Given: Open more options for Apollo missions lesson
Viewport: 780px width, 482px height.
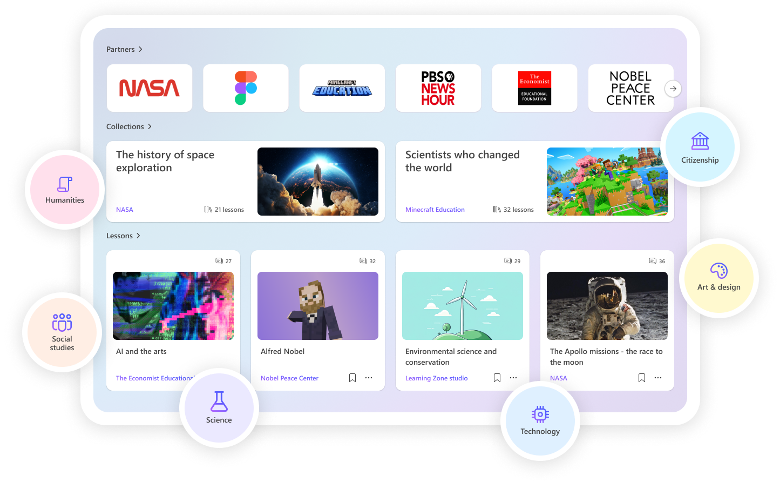Looking at the screenshot, I should tap(658, 378).
